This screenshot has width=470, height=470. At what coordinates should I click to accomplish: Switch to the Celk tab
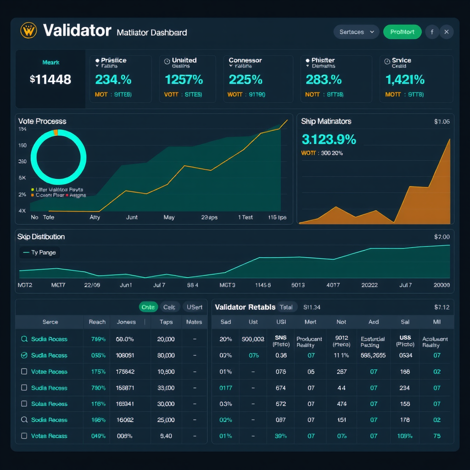click(169, 307)
